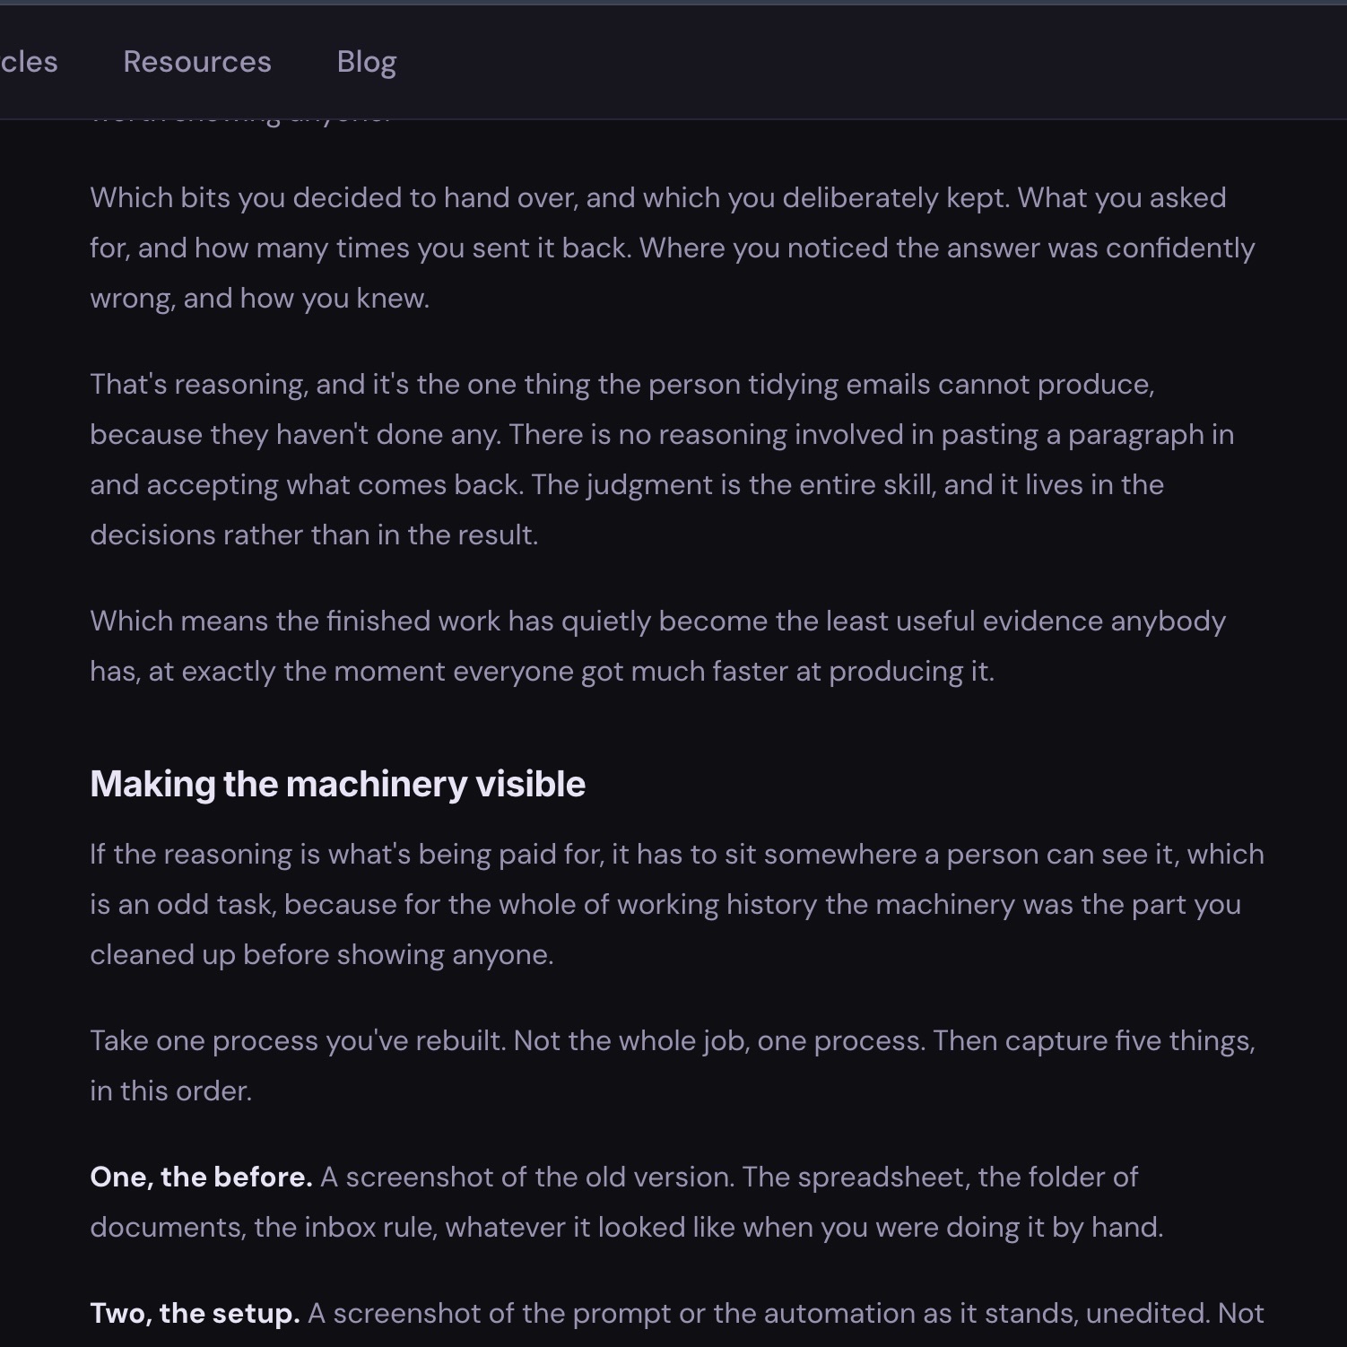The image size is (1347, 1347).
Task: Open the Blog navigation link
Action: (x=367, y=62)
